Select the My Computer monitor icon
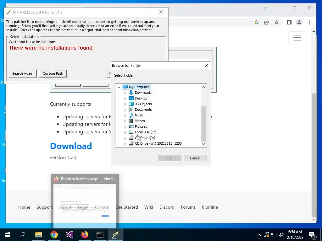The height and width of the screenshot is (241, 322). [x=125, y=87]
